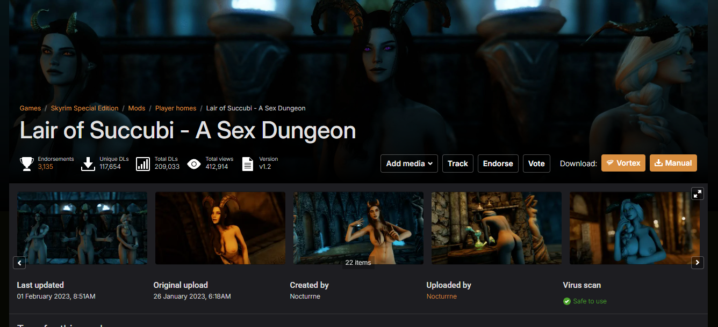The height and width of the screenshot is (327, 718).
Task: Open the thumbnail with potion bottles on table
Action: pyautogui.click(x=497, y=228)
